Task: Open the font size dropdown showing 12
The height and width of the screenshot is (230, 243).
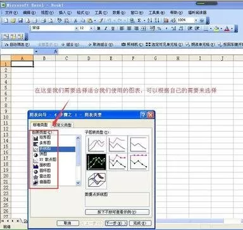Action: click(x=91, y=28)
